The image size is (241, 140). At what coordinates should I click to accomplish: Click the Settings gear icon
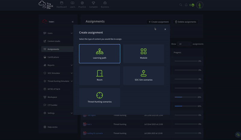point(45,113)
